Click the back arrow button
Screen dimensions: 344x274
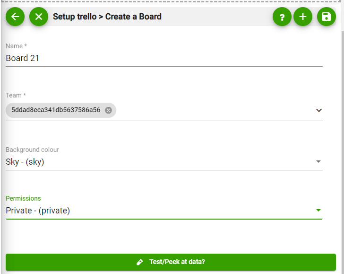(15, 17)
